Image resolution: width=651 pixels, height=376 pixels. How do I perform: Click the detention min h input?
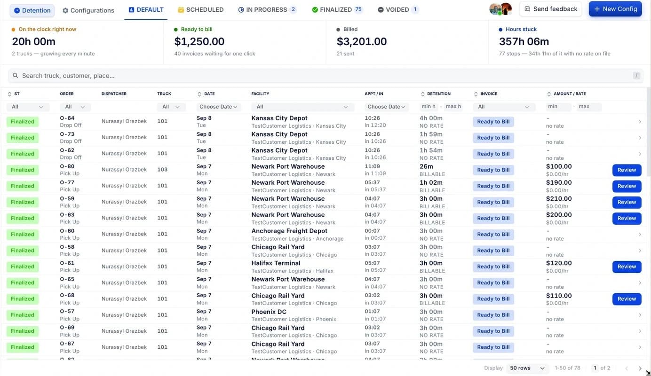coord(429,107)
